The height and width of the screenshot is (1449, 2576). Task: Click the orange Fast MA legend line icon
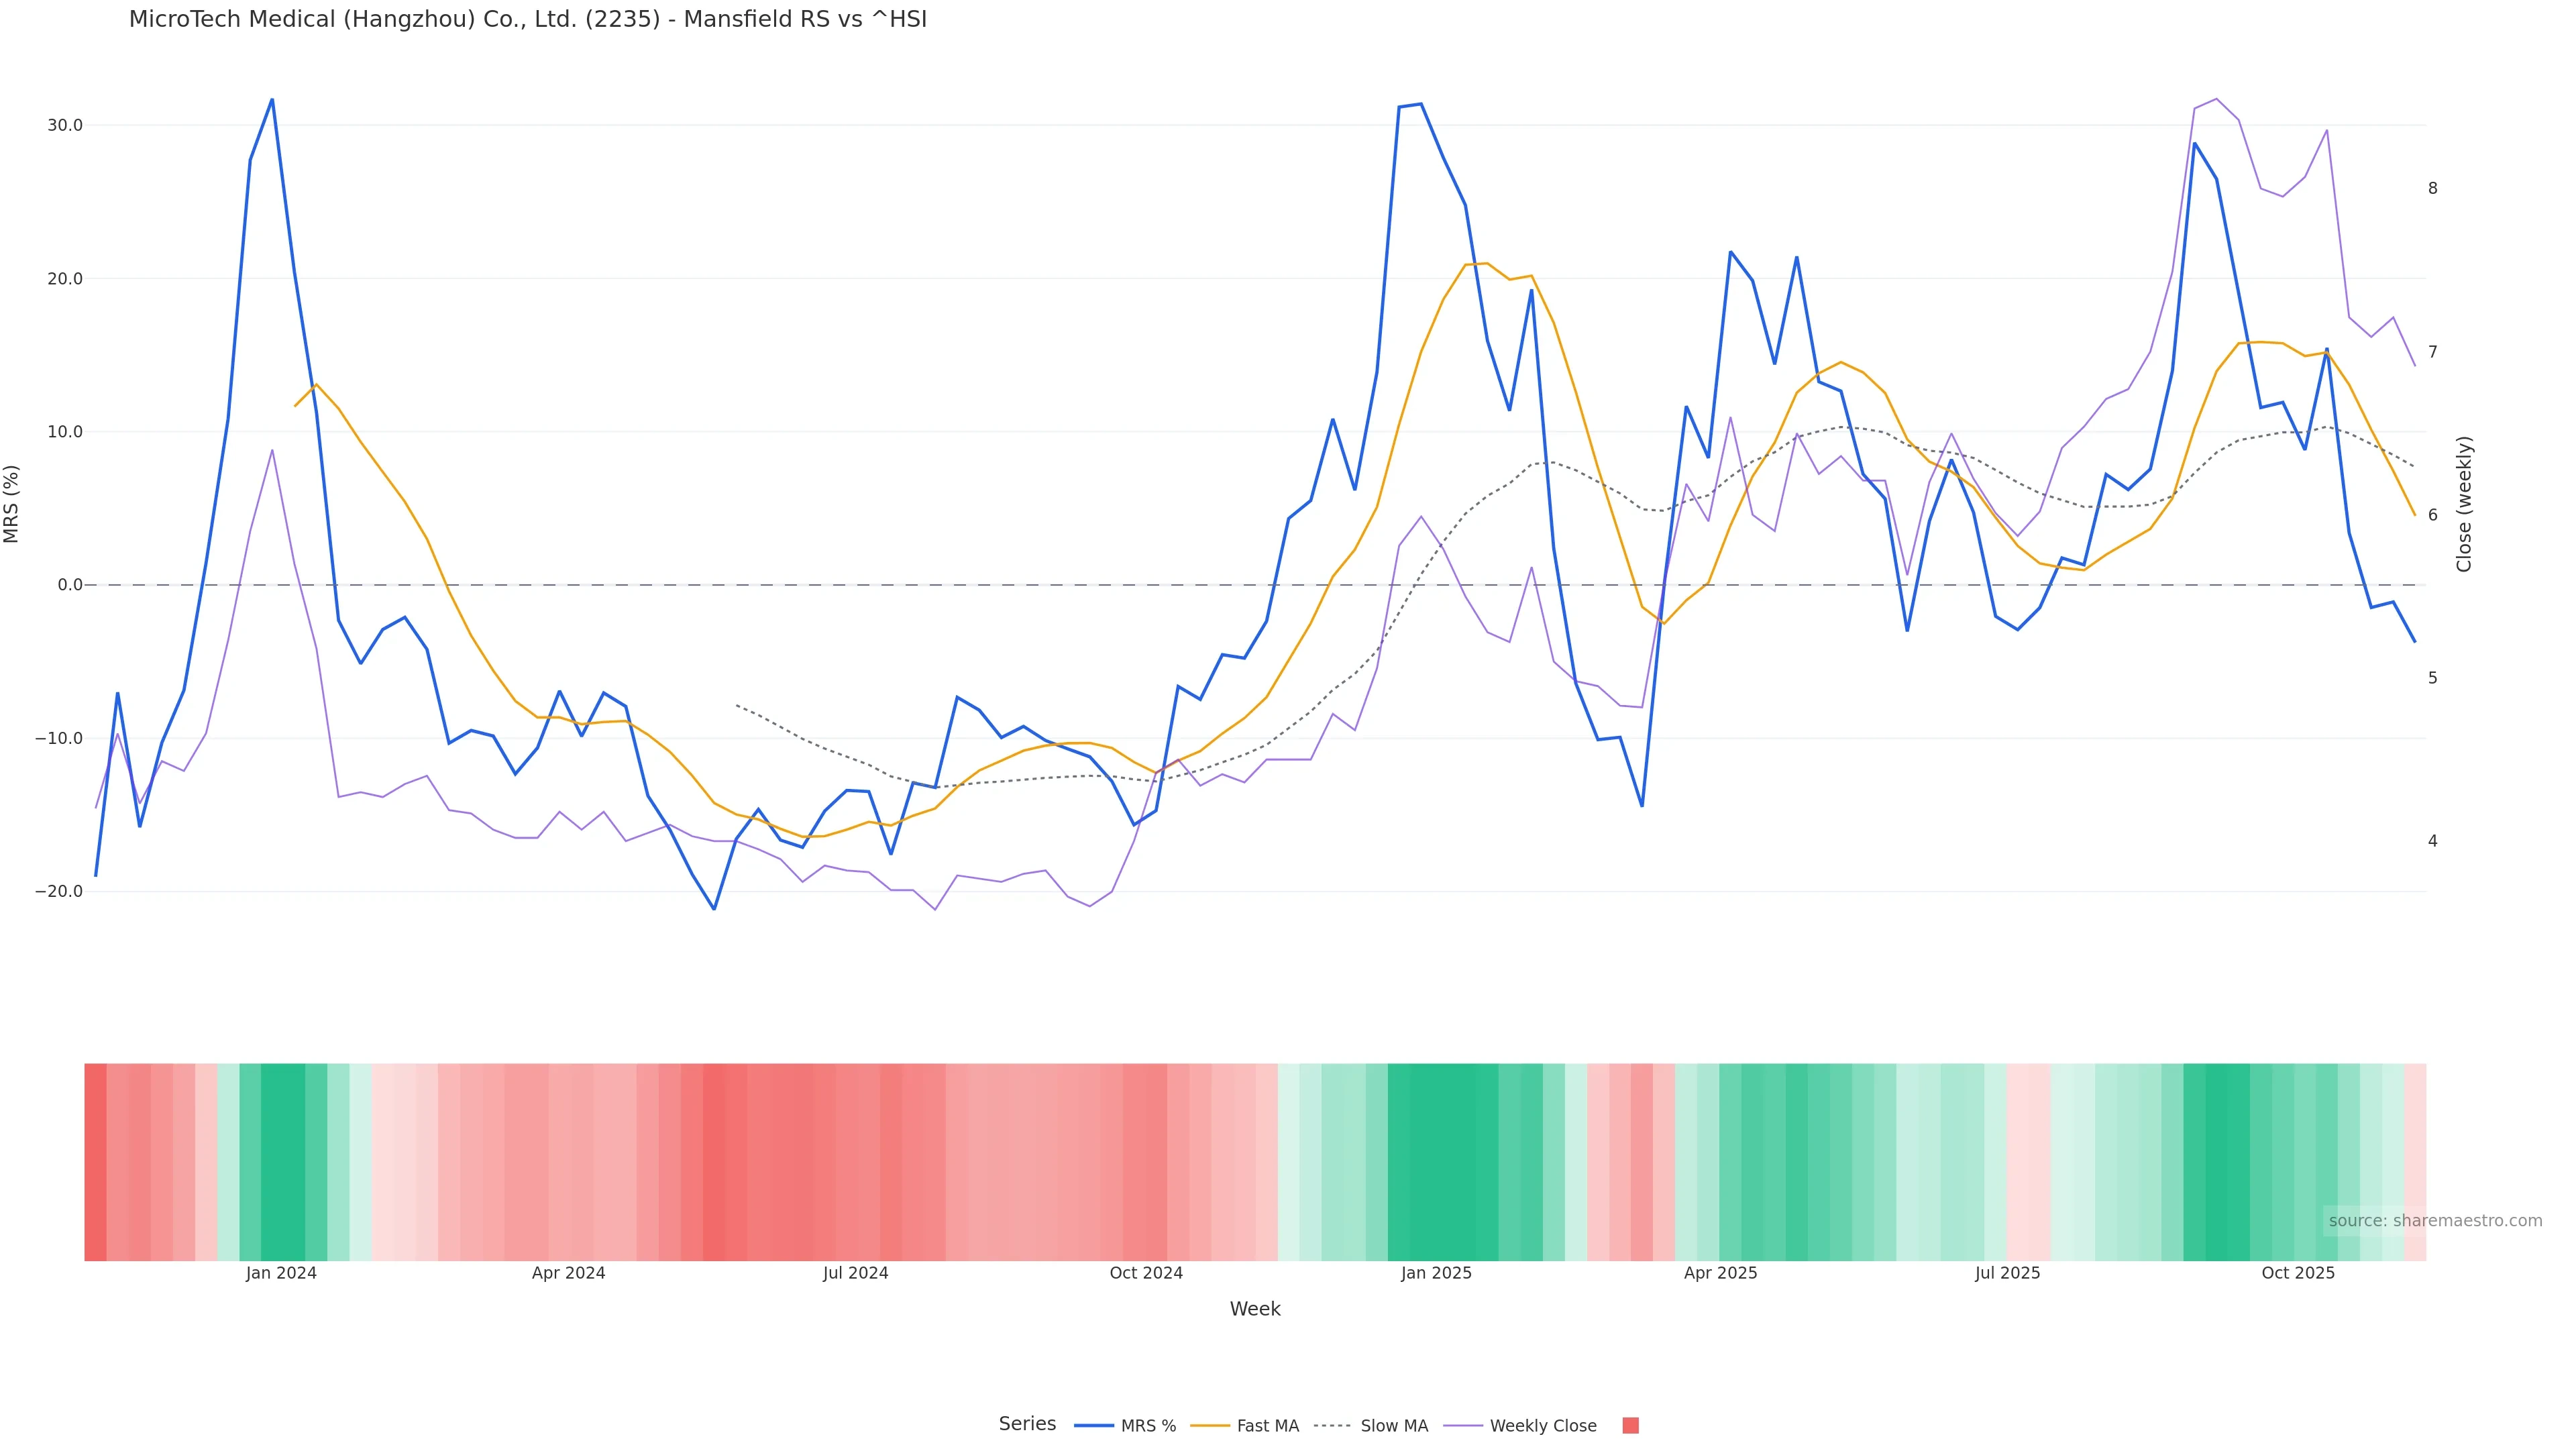(1210, 1426)
